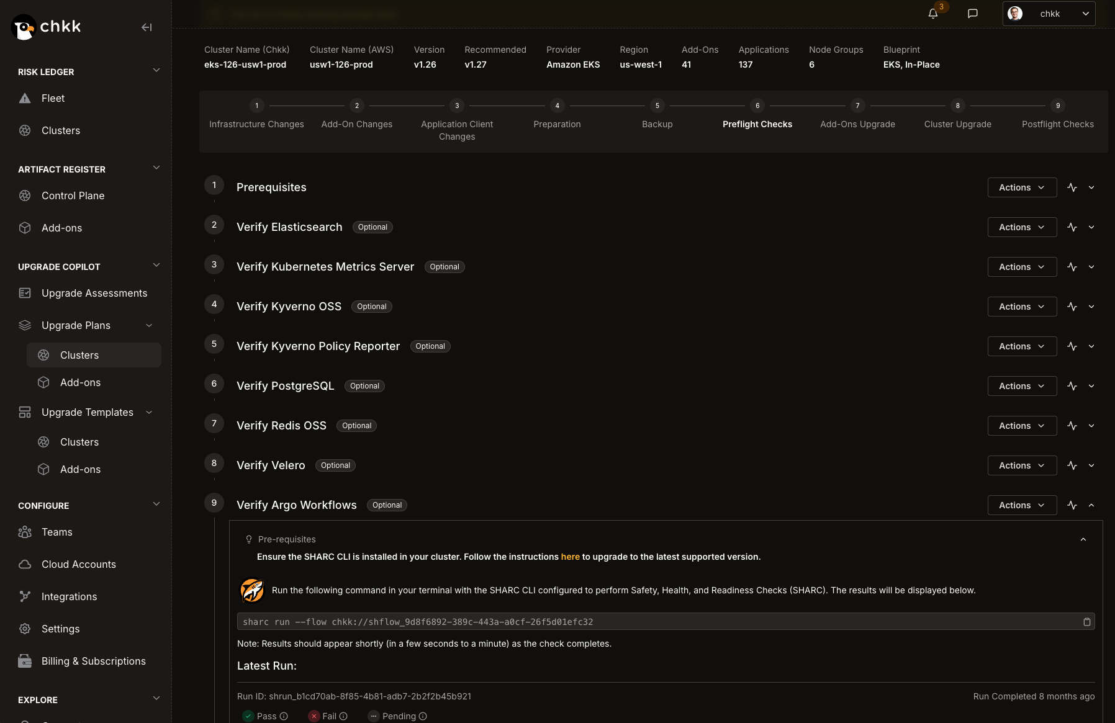Viewport: 1115px width, 723px height.
Task: Open Billing & Subscriptions page
Action: pos(94,661)
